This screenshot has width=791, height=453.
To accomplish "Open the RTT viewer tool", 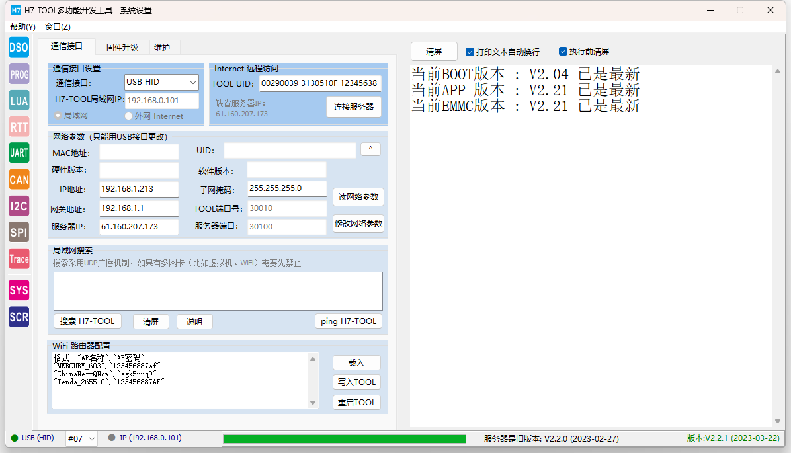I will [x=19, y=126].
